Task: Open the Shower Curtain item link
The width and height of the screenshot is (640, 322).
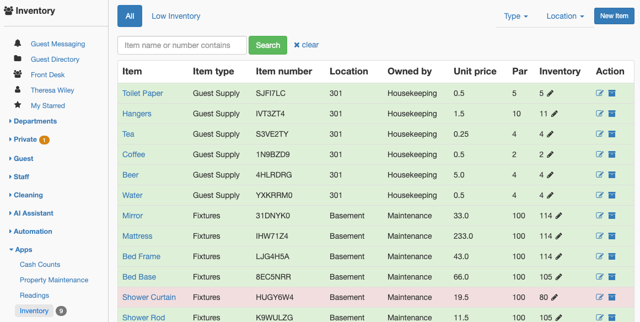Action: coord(149,298)
